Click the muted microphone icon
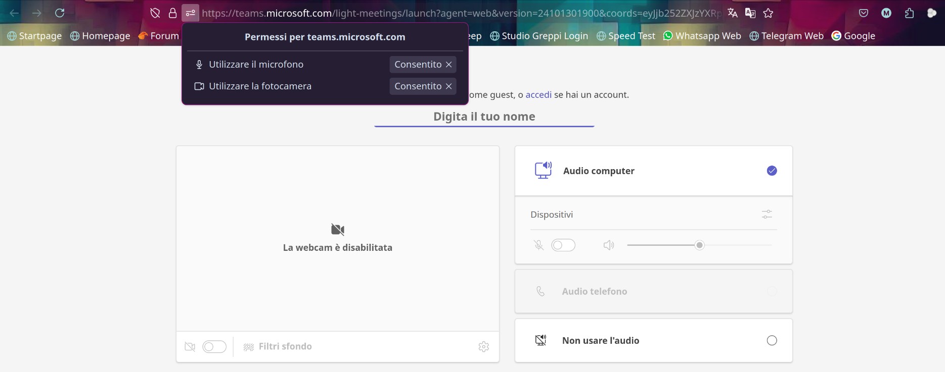This screenshot has width=945, height=372. pyautogui.click(x=539, y=245)
